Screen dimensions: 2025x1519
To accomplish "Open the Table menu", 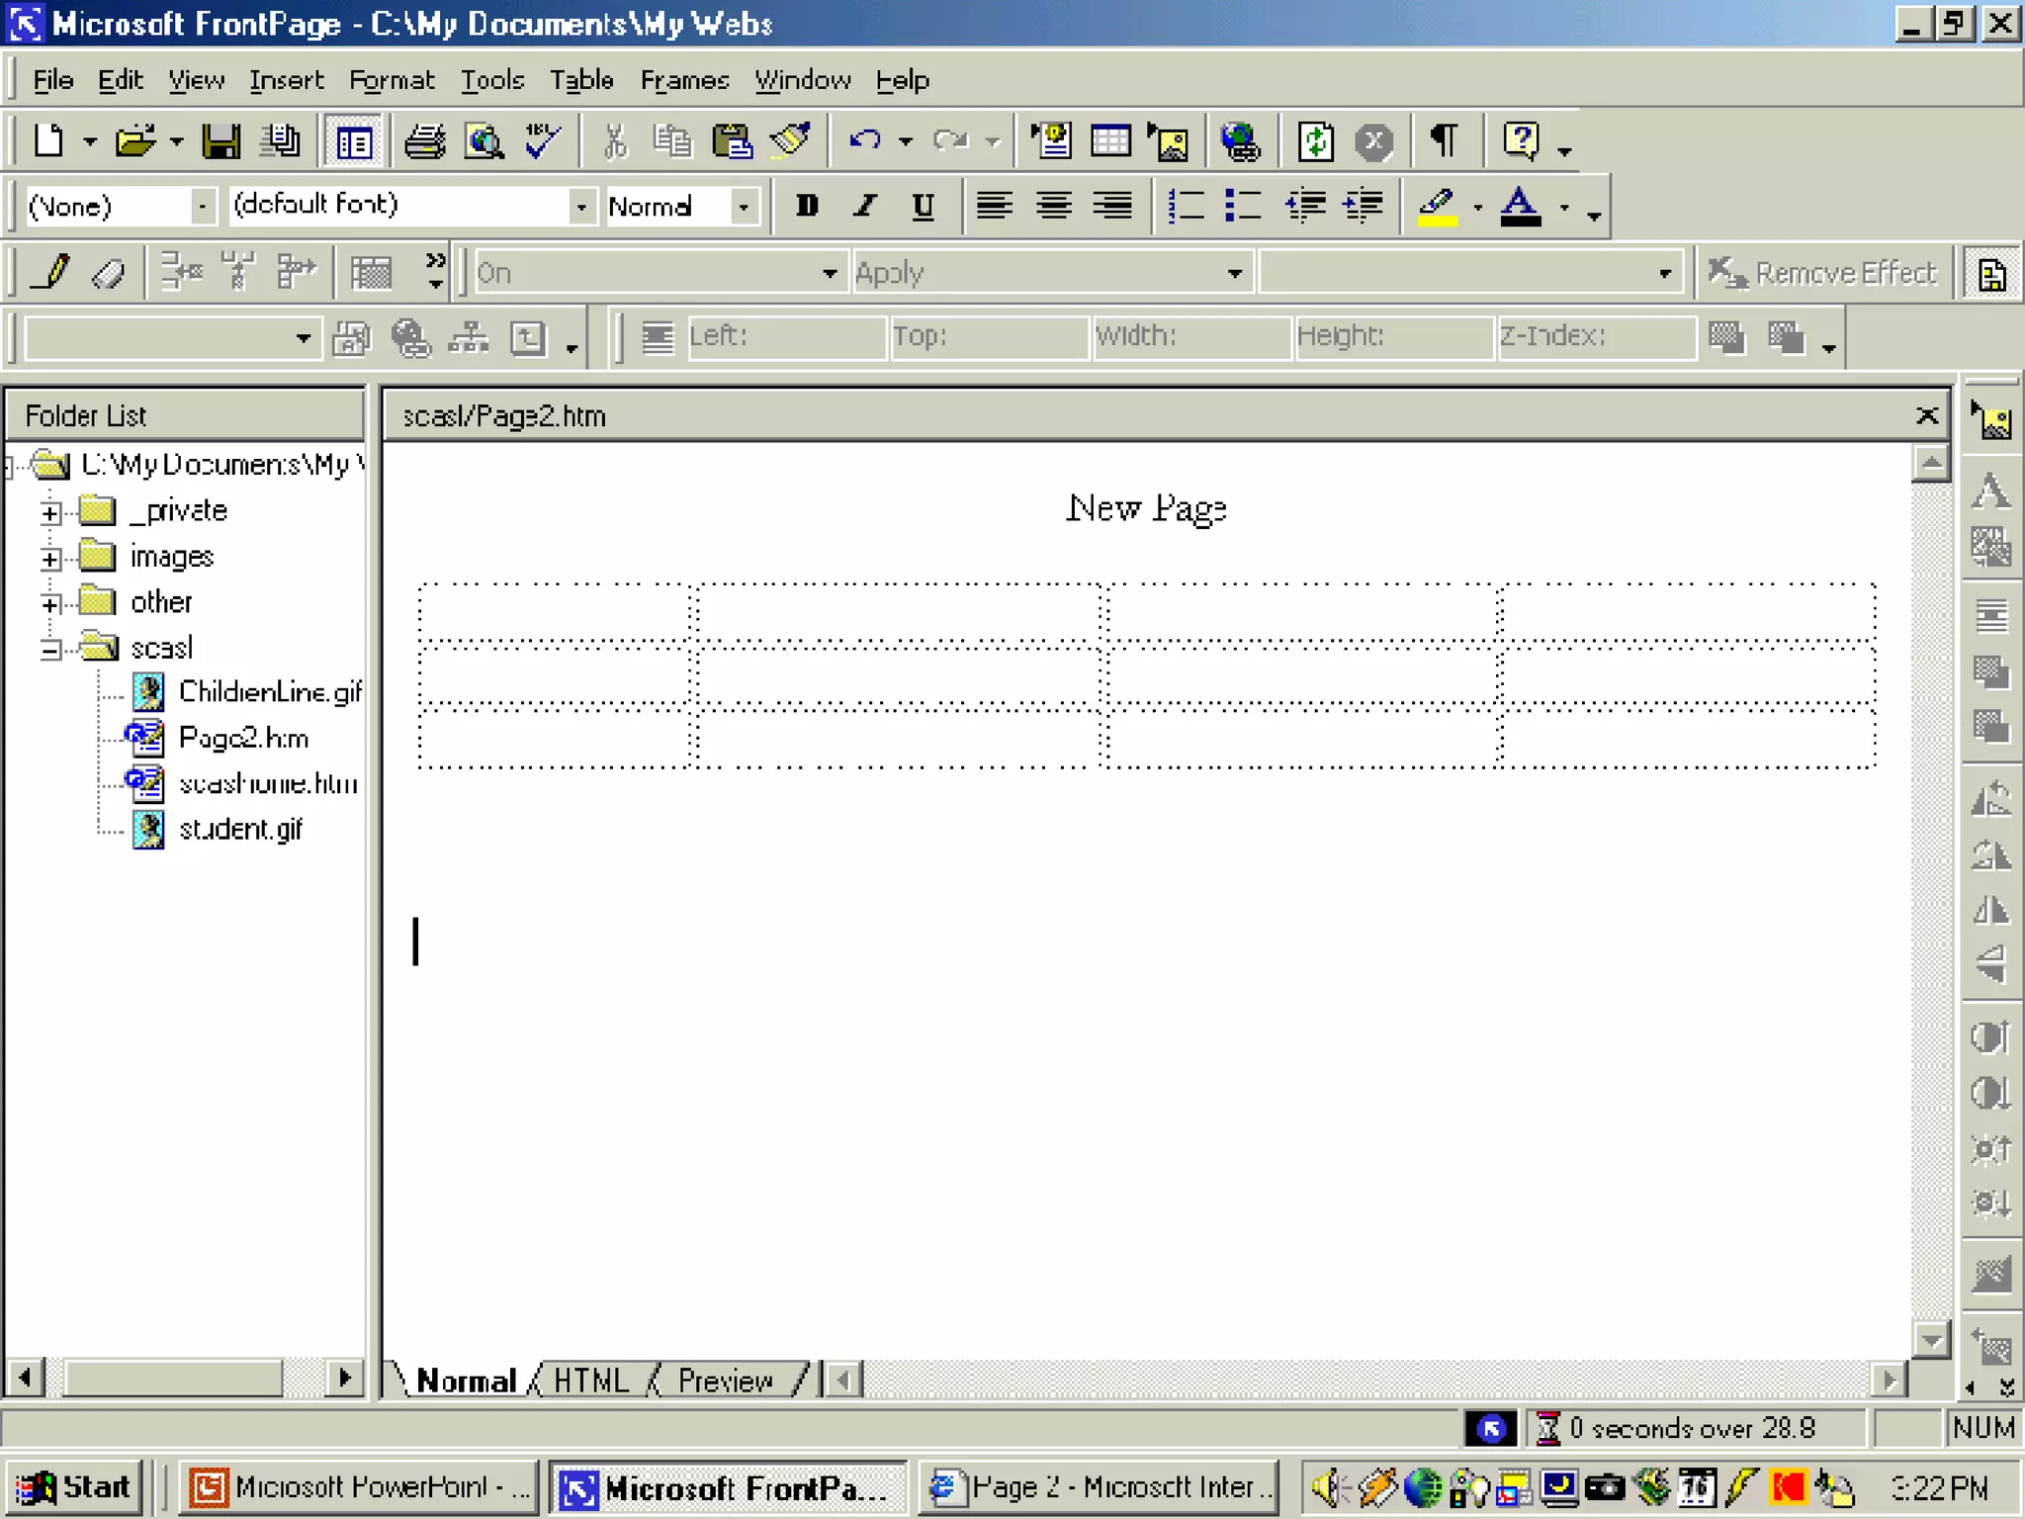I will click(581, 80).
